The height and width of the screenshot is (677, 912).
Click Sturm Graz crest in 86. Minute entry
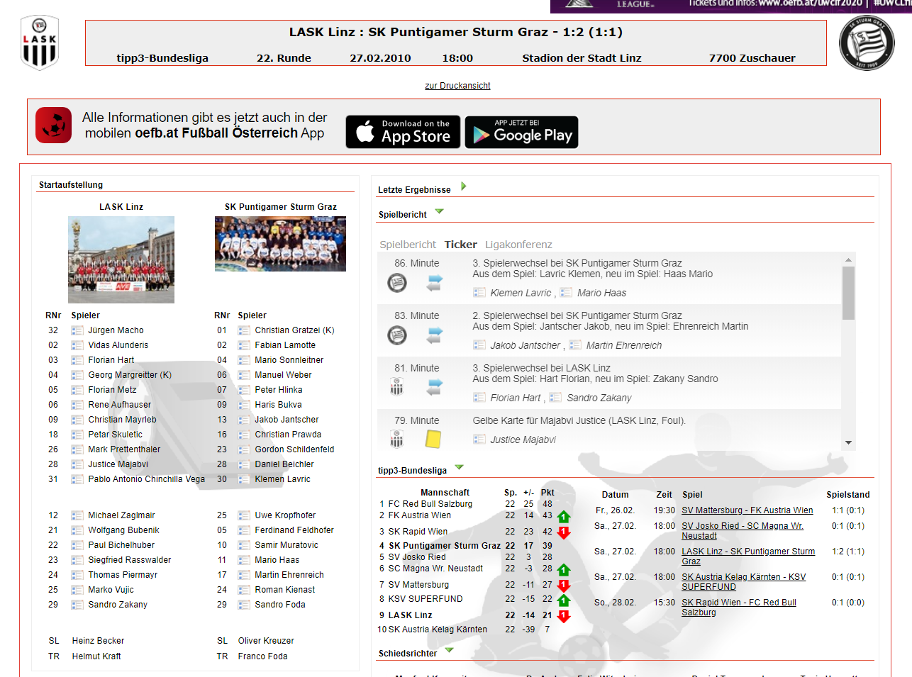pos(397,283)
